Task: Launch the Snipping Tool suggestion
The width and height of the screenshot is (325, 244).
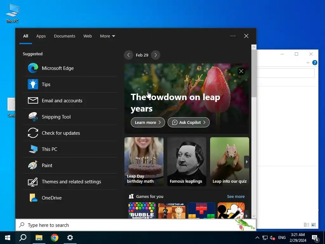Action: 70,117
